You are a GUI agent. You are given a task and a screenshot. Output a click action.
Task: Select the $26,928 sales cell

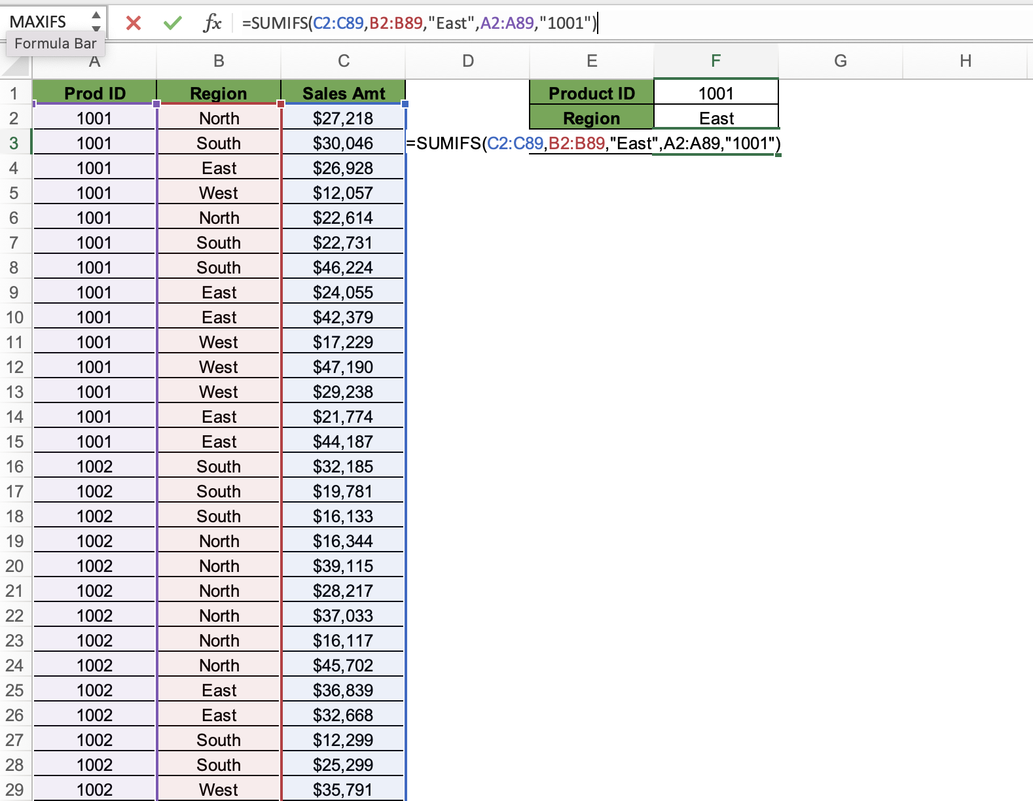(343, 168)
